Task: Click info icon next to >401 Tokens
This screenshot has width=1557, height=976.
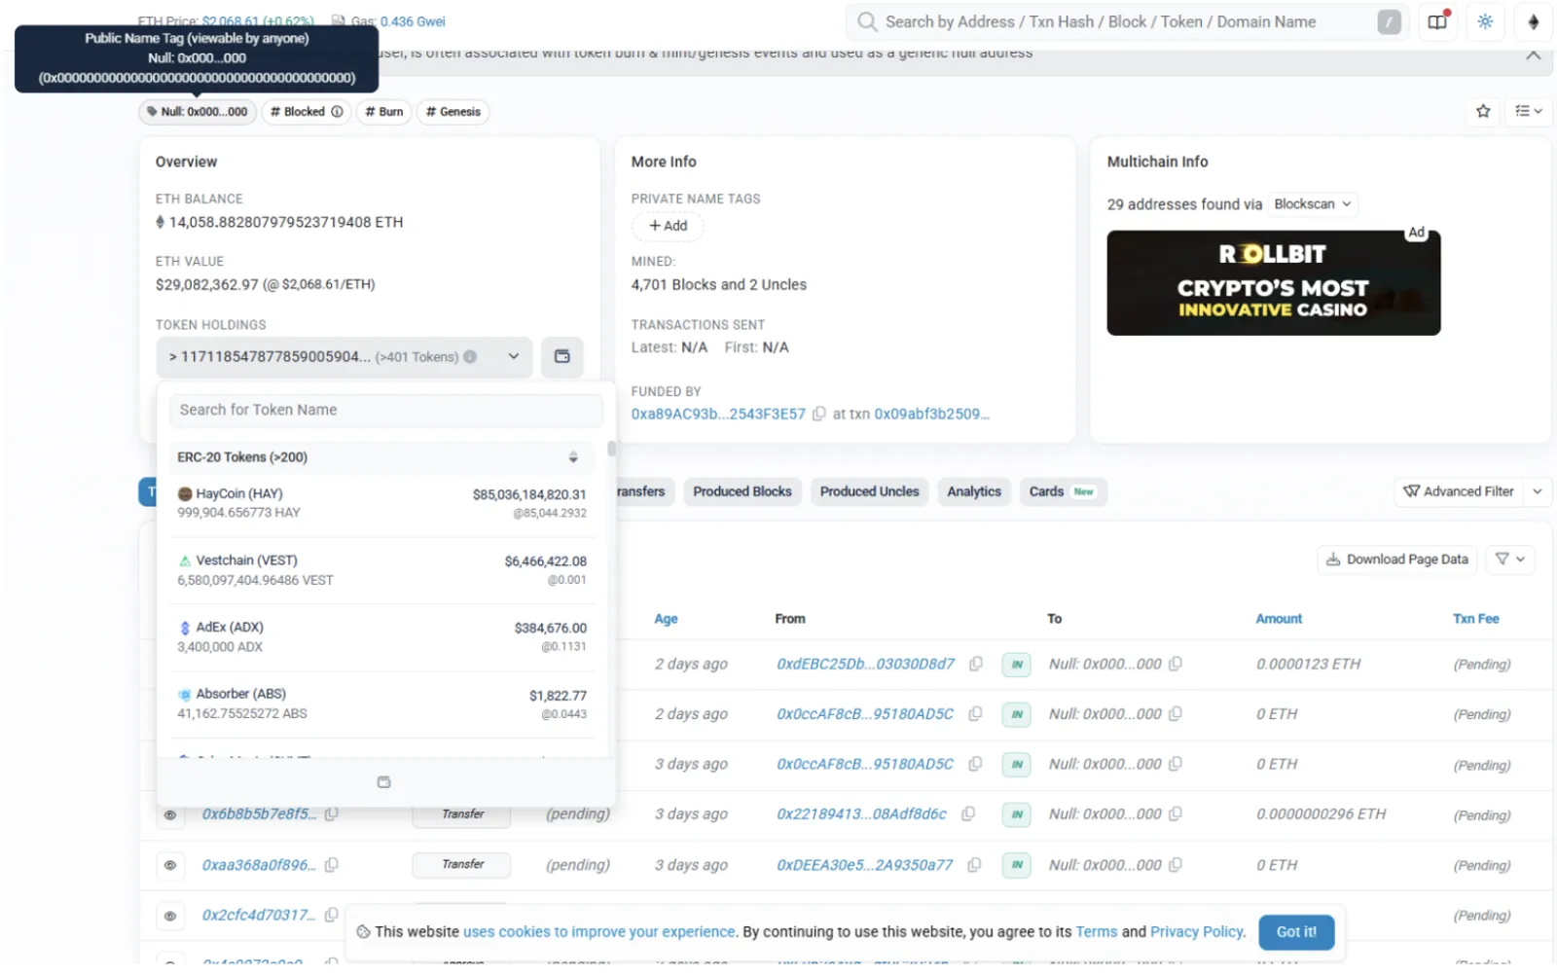Action: (470, 357)
